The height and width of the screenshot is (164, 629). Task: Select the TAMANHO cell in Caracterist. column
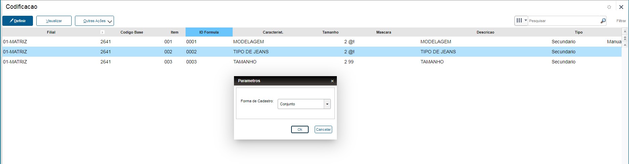tap(245, 62)
